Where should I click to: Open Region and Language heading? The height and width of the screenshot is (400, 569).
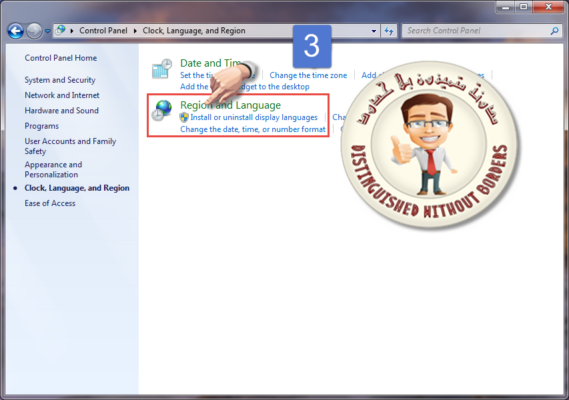[230, 105]
